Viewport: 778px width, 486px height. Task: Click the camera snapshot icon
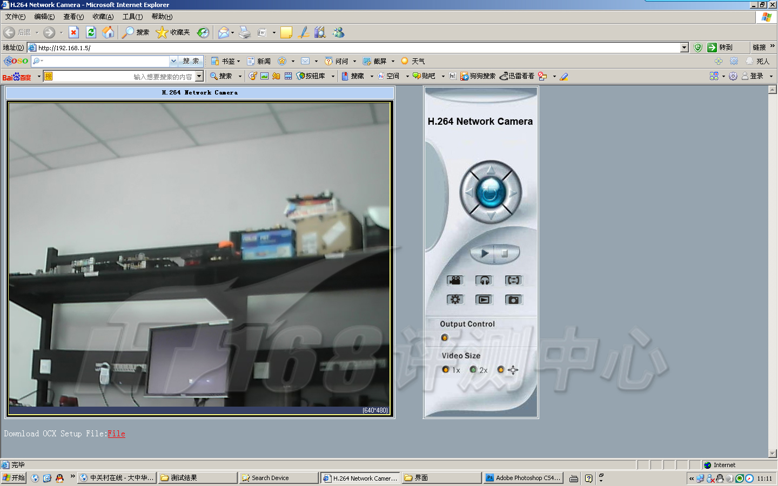click(513, 300)
